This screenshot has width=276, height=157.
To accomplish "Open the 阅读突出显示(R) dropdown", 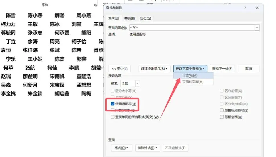I will pyautogui.click(x=154, y=68).
